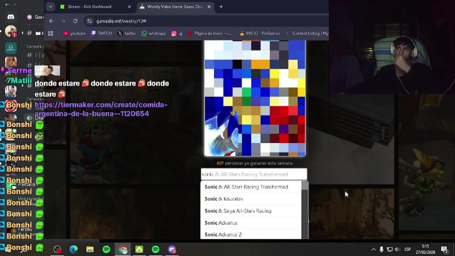Viewport: 455px width, 256px height.
Task: Open the Discord server avatar with red badge
Action: coord(11,31)
